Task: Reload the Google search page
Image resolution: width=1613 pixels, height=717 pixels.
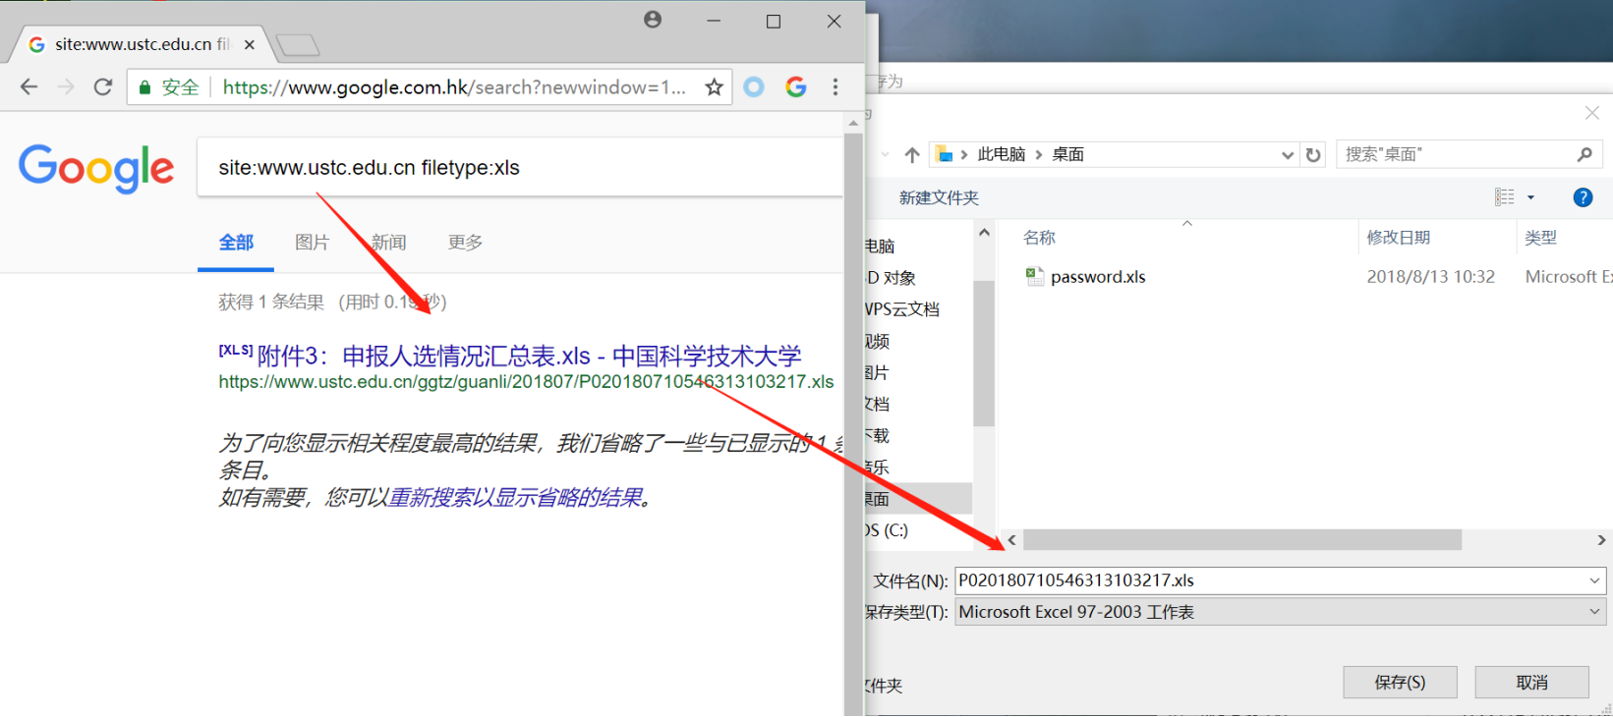Action: (x=102, y=87)
